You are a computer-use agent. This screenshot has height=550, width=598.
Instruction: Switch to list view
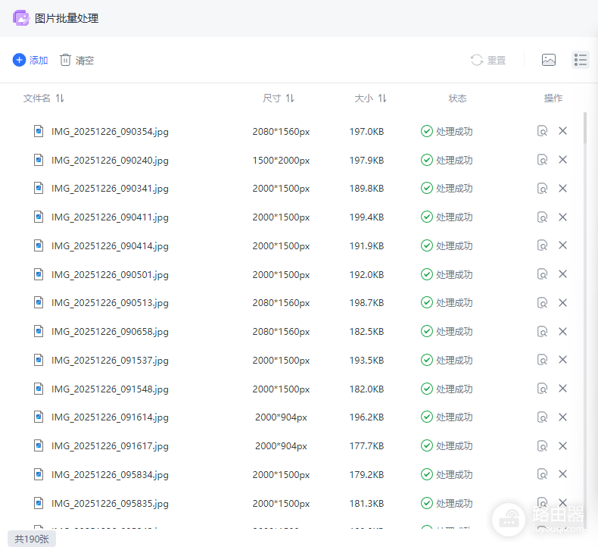(x=580, y=60)
